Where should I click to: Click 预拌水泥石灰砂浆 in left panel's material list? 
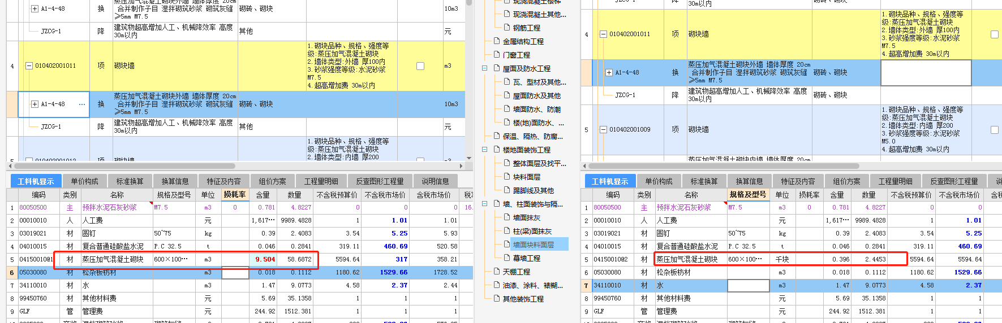pyautogui.click(x=110, y=208)
